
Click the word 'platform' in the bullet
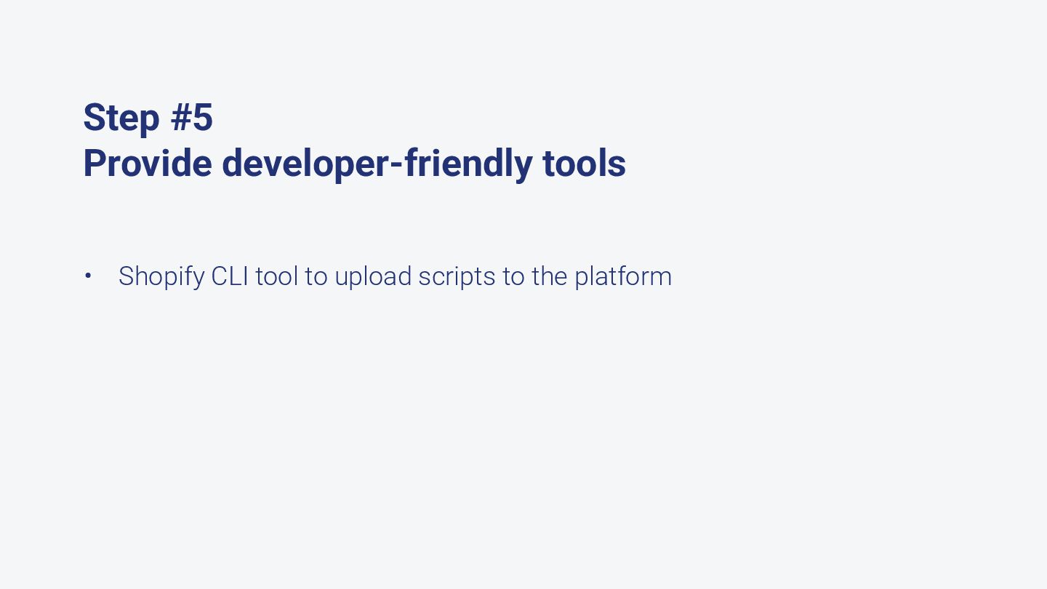tap(623, 276)
